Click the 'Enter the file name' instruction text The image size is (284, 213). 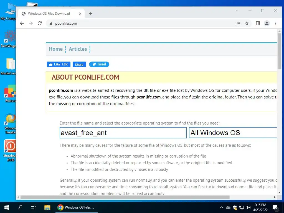click(140, 123)
